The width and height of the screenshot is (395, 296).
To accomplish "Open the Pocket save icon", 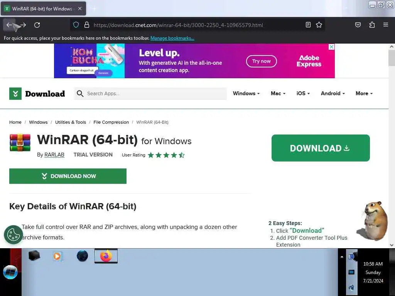I will pos(358,25).
